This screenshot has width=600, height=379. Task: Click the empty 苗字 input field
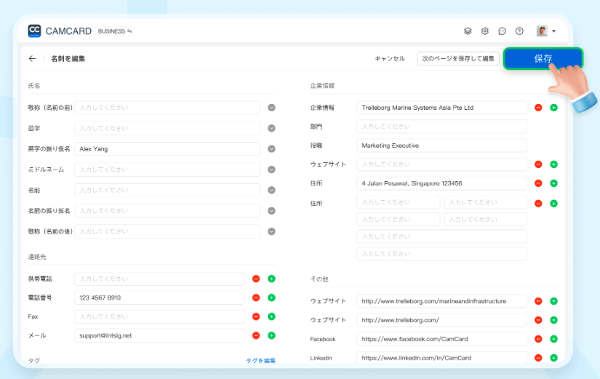click(x=167, y=128)
